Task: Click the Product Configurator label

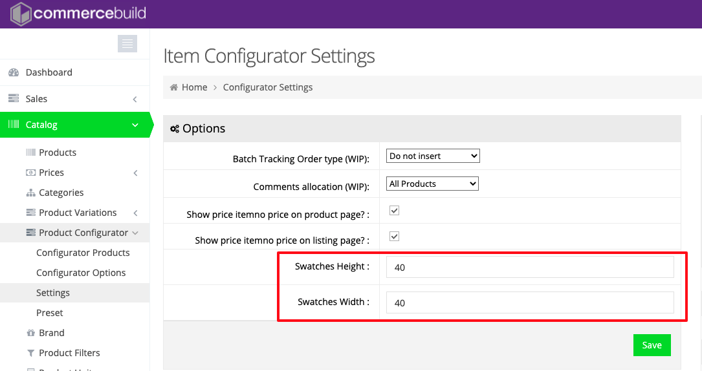Action: click(x=83, y=233)
